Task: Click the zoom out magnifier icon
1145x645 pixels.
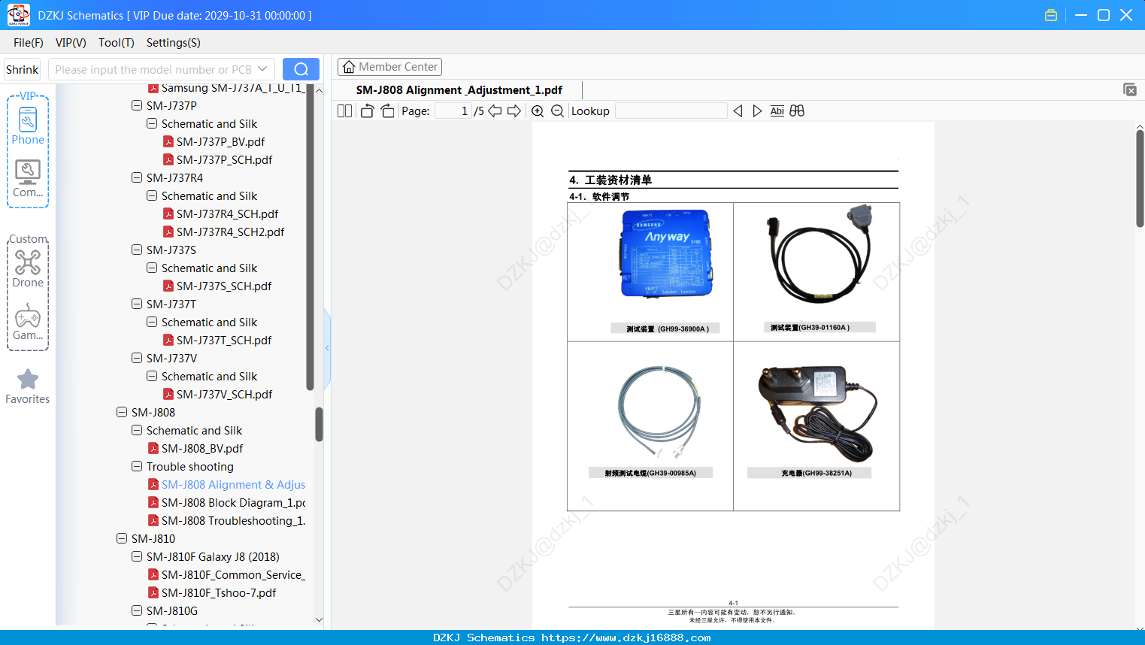Action: pos(557,111)
